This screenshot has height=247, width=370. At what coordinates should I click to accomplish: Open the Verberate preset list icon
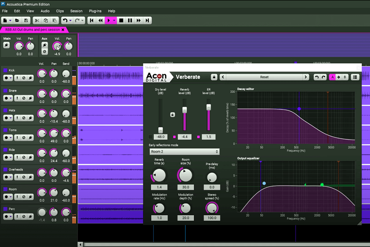355,76
